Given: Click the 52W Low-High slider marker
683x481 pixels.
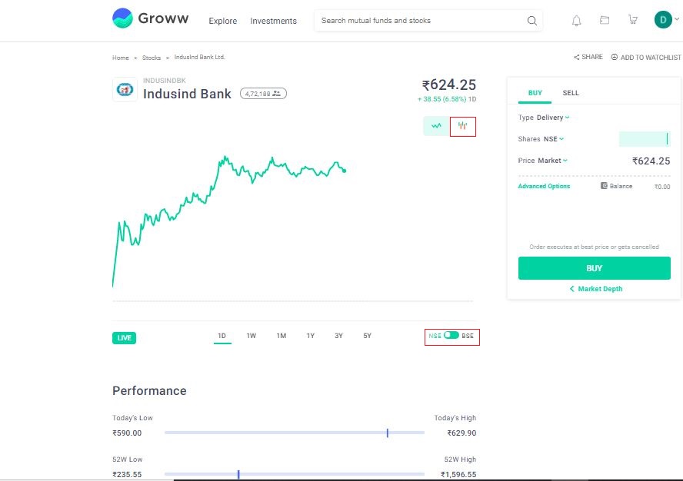Looking at the screenshot, I should [238, 474].
